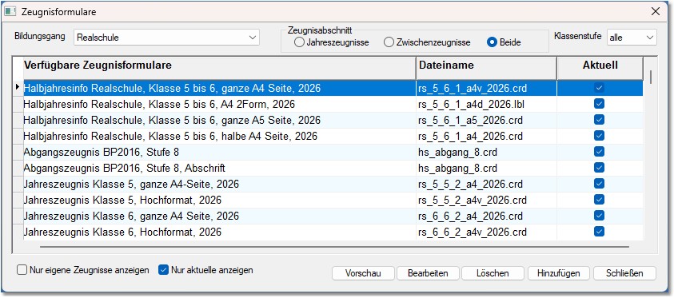
Task: Toggle Aktuell for rs_5_5_2_a4v_2026.crd row
Action: [599, 199]
